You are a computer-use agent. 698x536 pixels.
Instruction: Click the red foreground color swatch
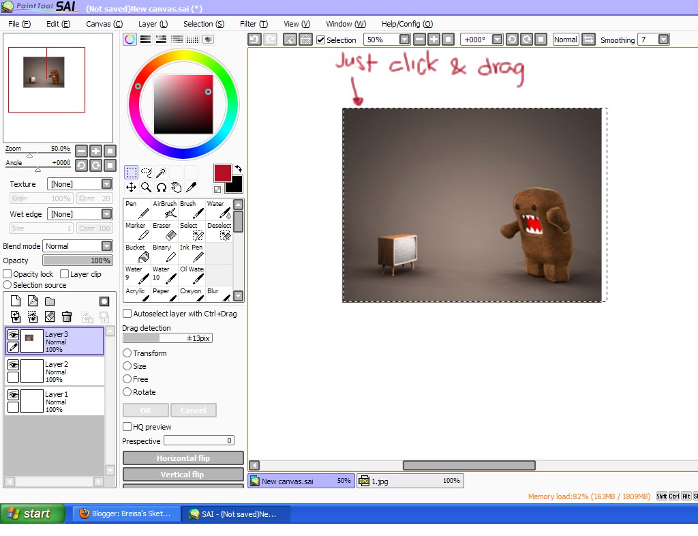(x=223, y=173)
